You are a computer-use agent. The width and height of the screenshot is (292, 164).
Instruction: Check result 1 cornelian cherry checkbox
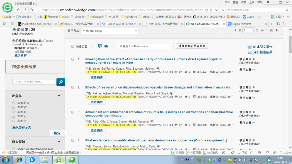click(73, 59)
